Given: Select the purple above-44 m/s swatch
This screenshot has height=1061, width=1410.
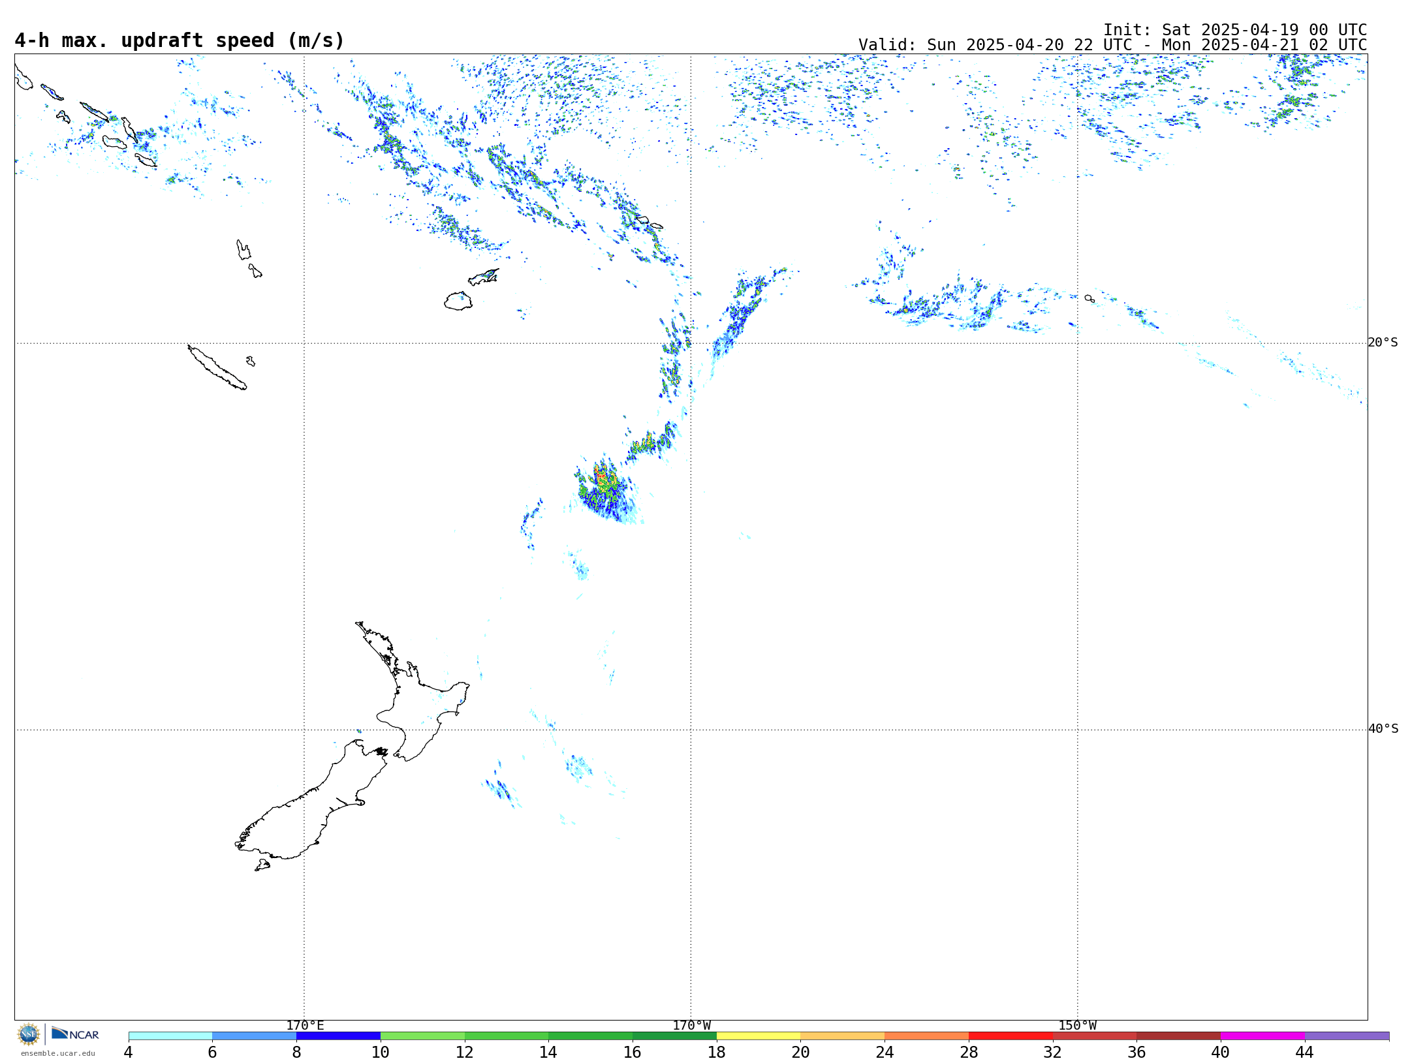Looking at the screenshot, I should point(1347,1036).
